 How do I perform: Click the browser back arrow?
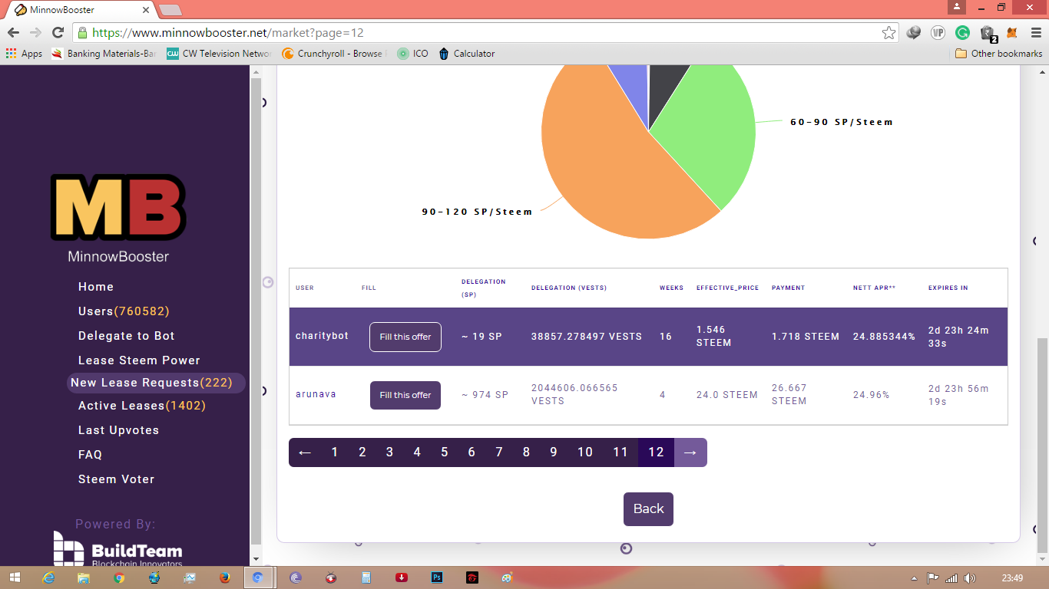pyautogui.click(x=13, y=33)
